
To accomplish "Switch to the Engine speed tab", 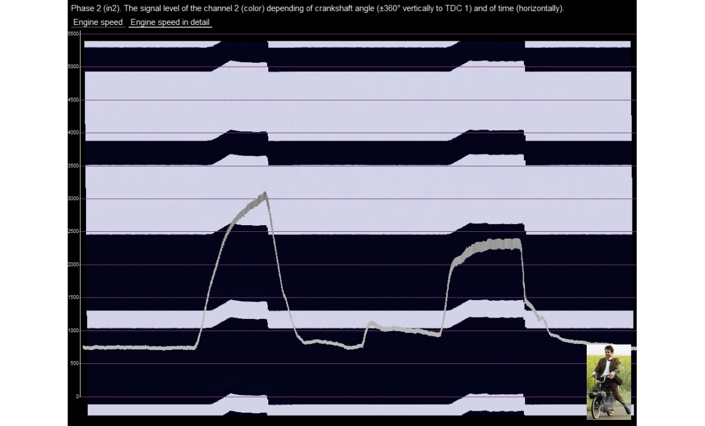I will [x=98, y=23].
